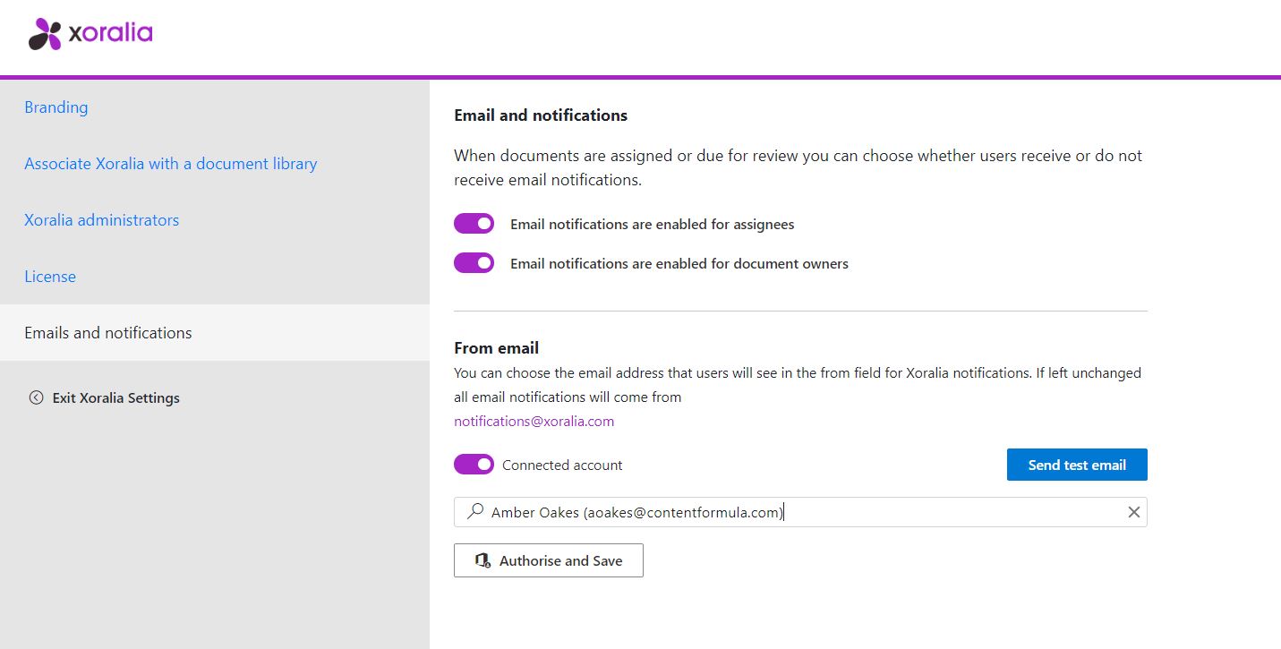
Task: Open the Branding settings page
Action: coord(56,107)
